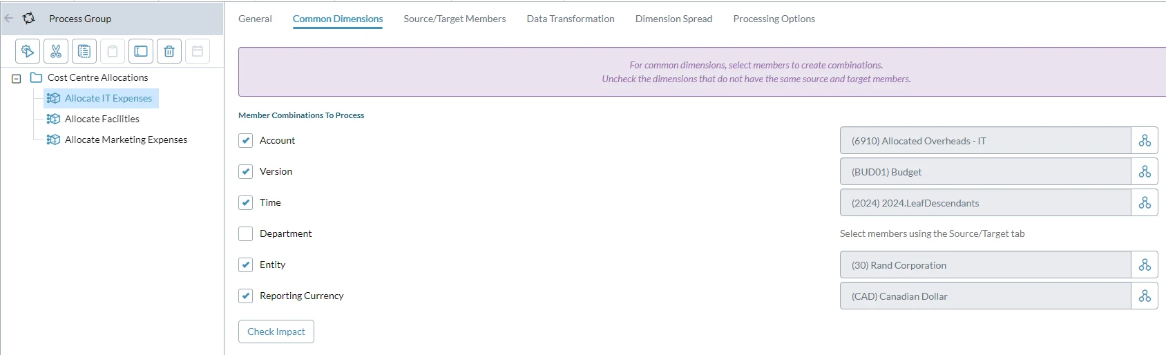This screenshot has width=1166, height=355.
Task: Click the Cut scissors icon
Action: (56, 51)
